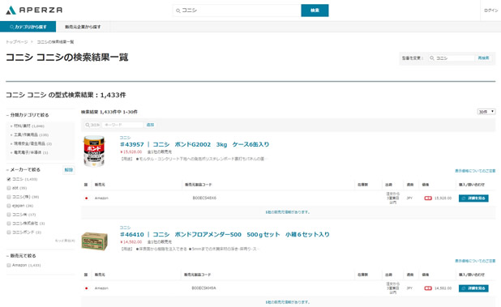Filter by 工具/作業用品 category

click(31, 135)
